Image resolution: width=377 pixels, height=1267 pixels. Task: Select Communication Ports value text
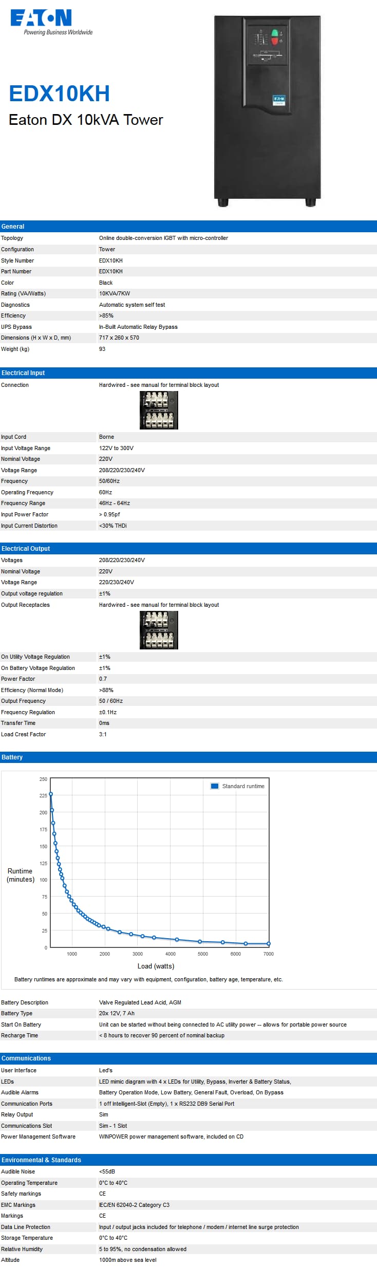coord(166,1104)
